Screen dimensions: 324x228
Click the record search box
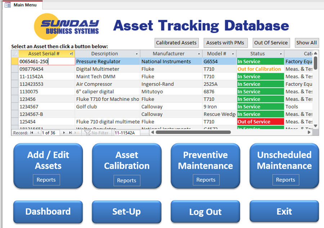[x=126, y=133]
